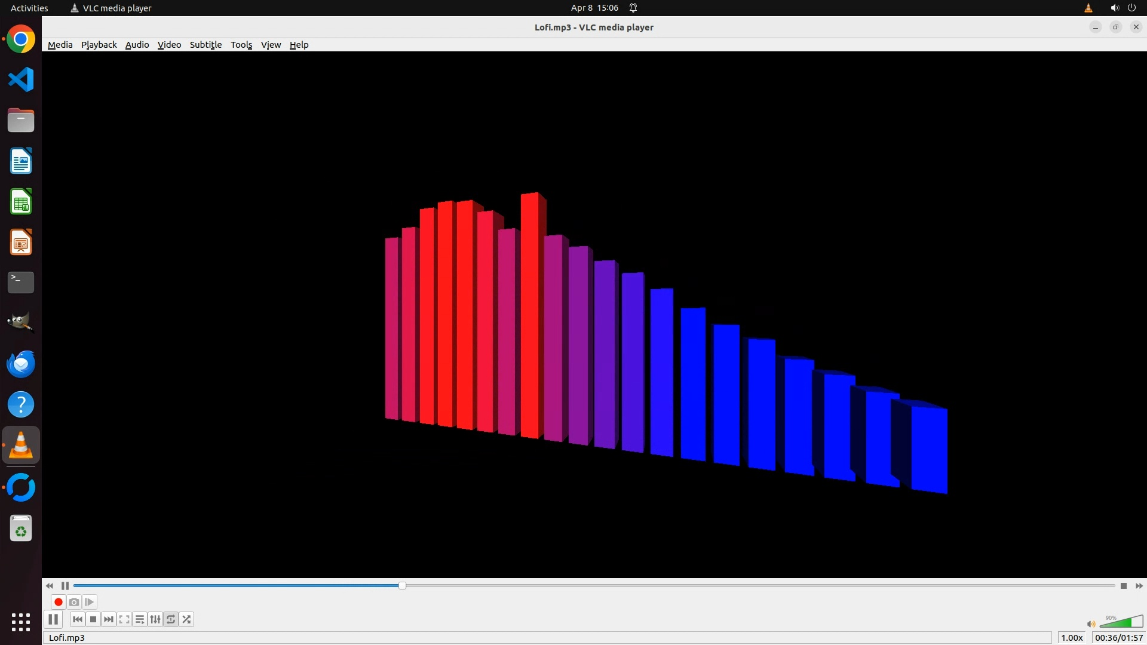Screen dimensions: 1147x645
Task: Open the Playback menu
Action: tap(99, 45)
